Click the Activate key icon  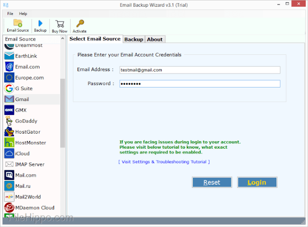pyautogui.click(x=80, y=24)
